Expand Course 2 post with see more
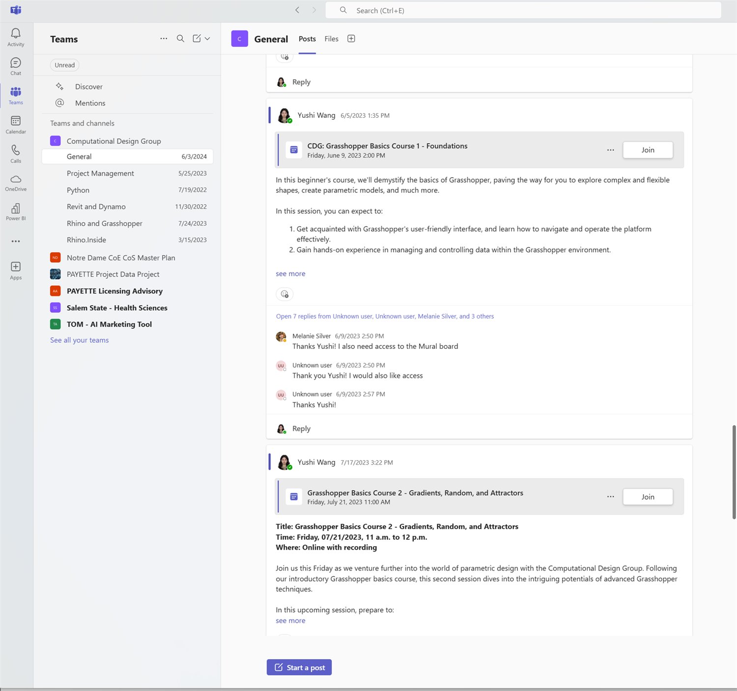Viewport: 737px width, 691px height. point(290,621)
